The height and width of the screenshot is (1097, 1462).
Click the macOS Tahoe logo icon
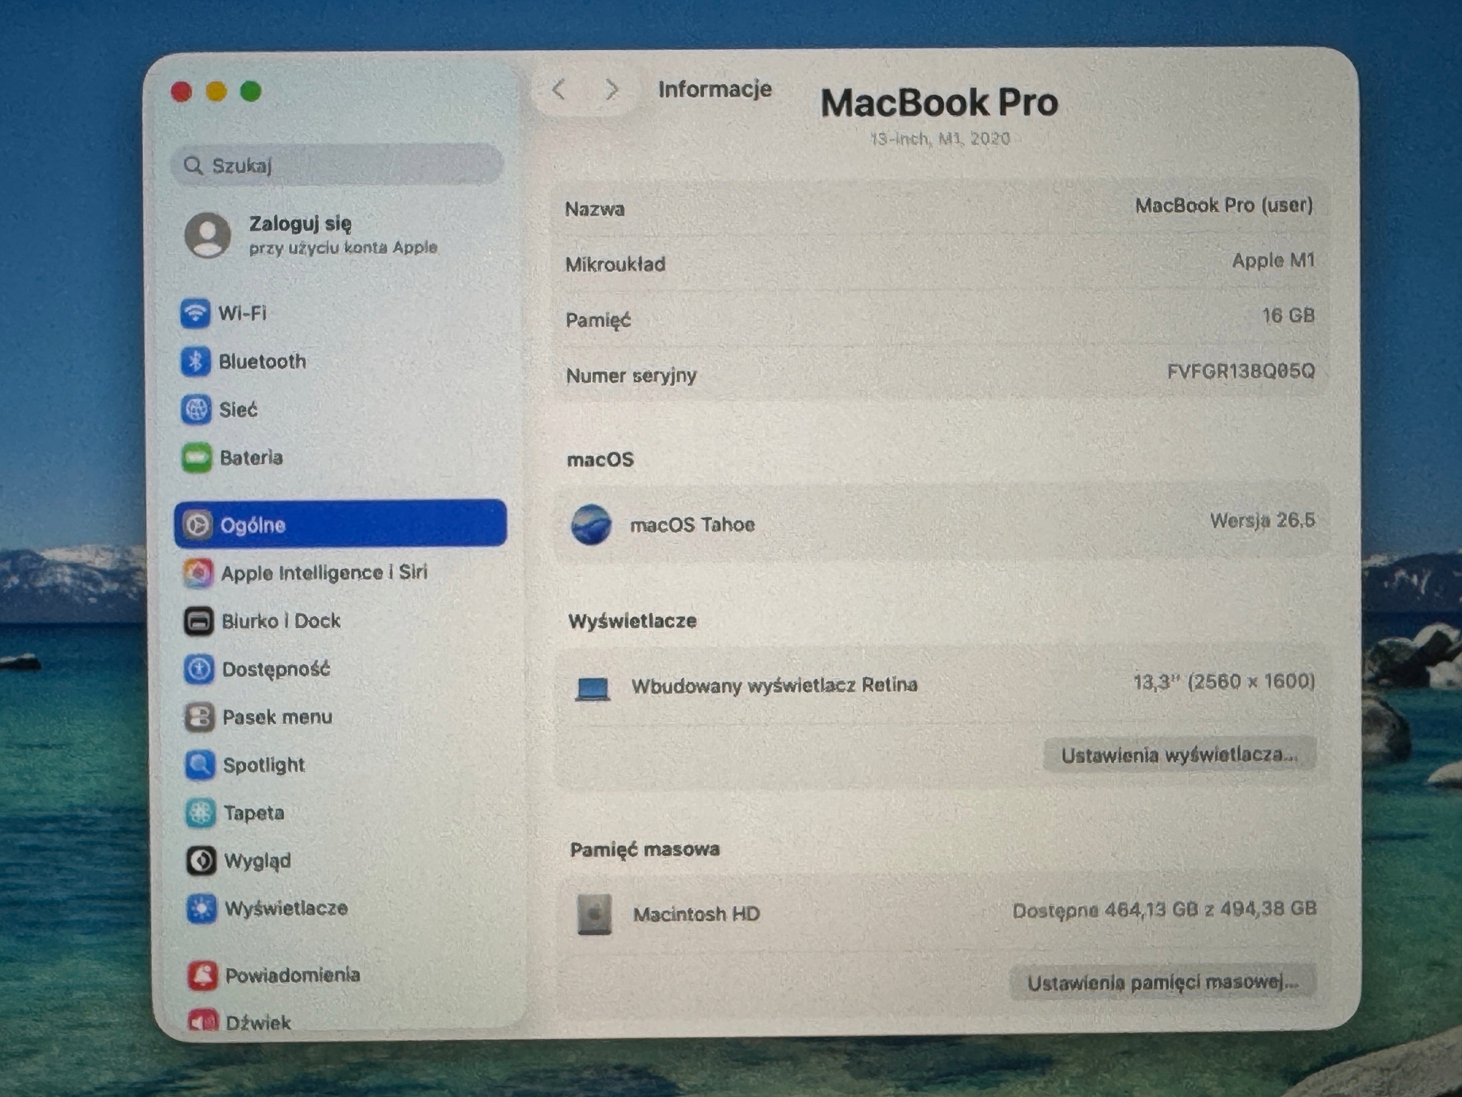[x=591, y=525]
